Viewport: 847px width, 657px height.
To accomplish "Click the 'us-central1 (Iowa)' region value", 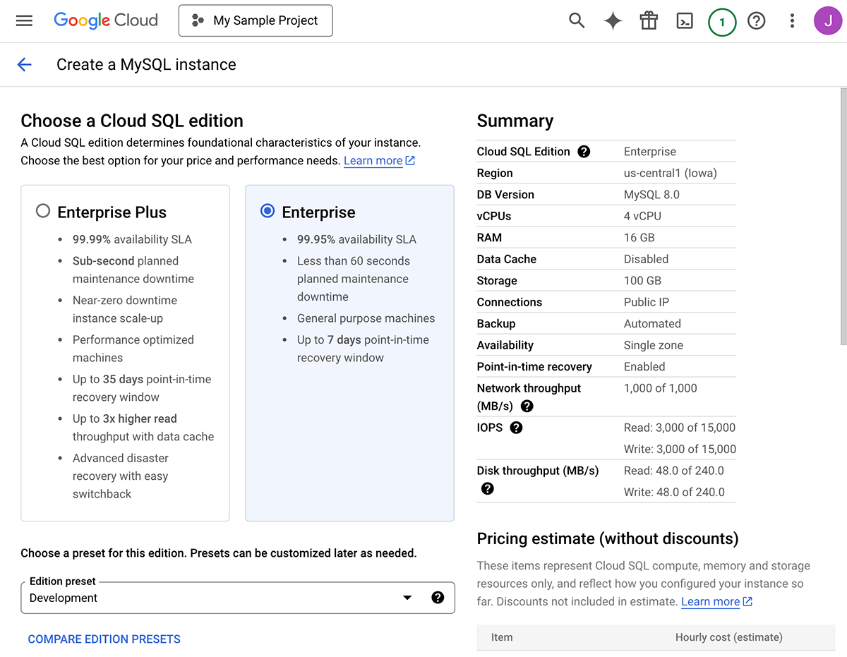I will [x=671, y=174].
